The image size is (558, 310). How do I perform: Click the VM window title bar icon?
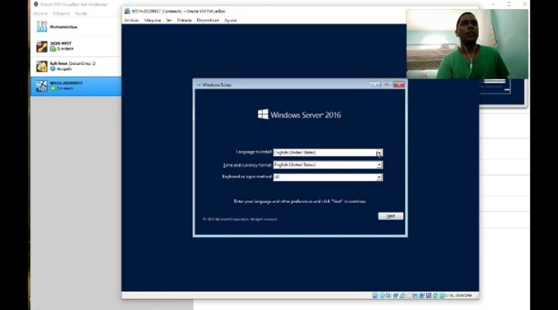127,11
